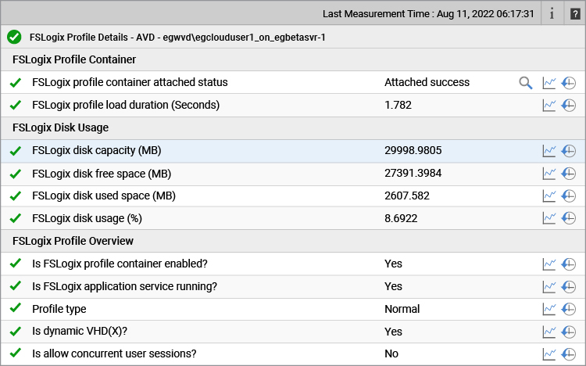Click the 2607.582 used space value

point(407,196)
